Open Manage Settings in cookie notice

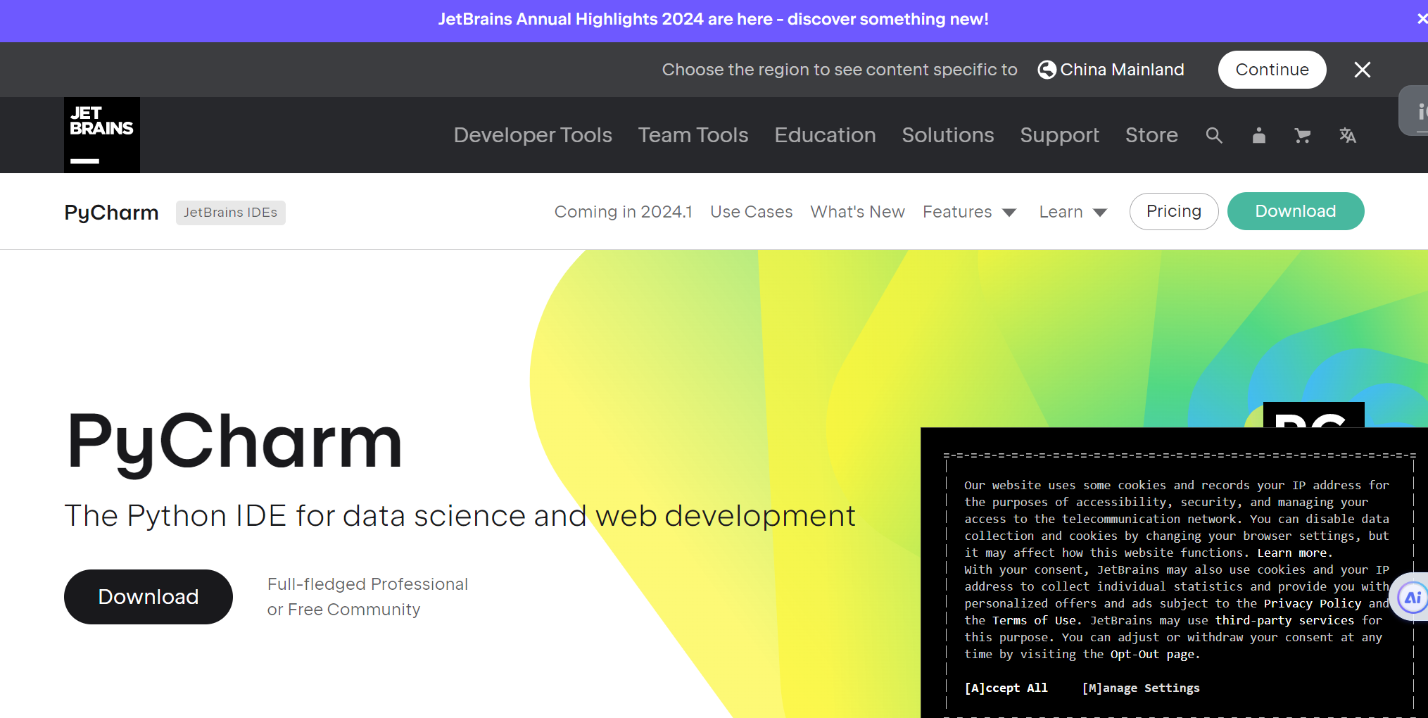click(x=1141, y=688)
